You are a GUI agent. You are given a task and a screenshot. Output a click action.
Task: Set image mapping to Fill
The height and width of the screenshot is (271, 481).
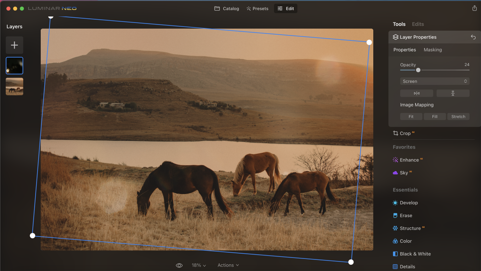pyautogui.click(x=435, y=116)
